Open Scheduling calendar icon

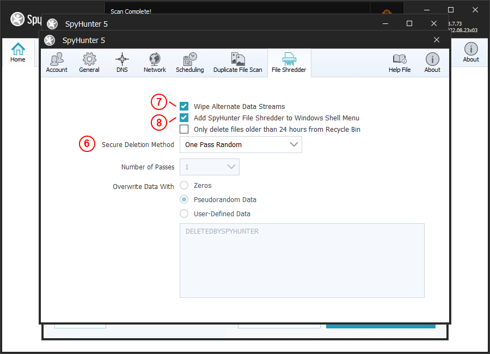[x=190, y=59]
